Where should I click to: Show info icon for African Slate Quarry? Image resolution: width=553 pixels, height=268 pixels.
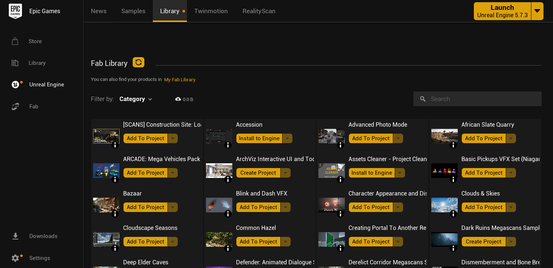tap(453, 145)
